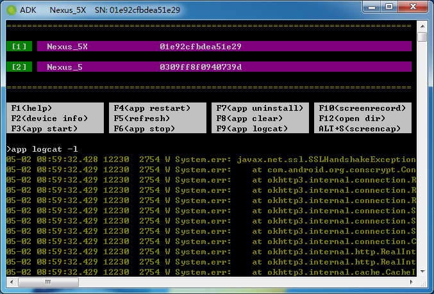The height and width of the screenshot is (294, 434).
Task: Click the window title SN text
Action: pos(137,10)
